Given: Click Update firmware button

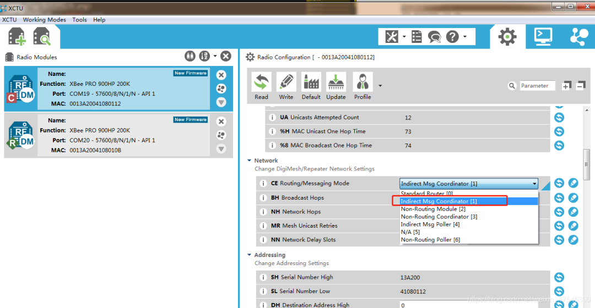Looking at the screenshot, I should 336,86.
